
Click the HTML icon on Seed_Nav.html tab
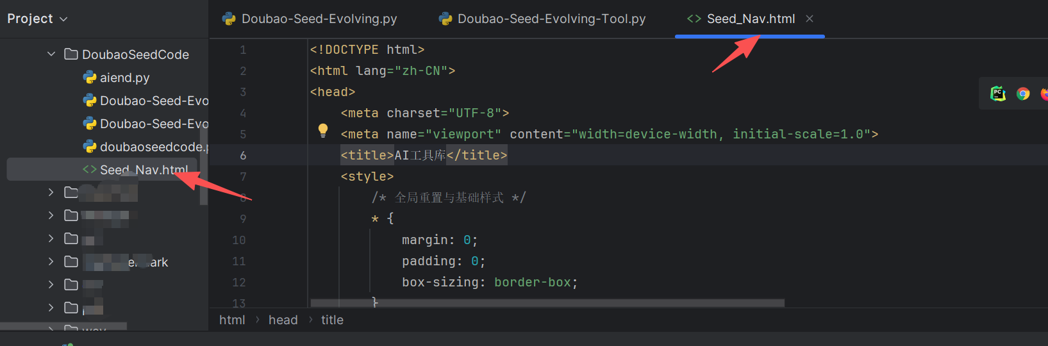click(694, 19)
